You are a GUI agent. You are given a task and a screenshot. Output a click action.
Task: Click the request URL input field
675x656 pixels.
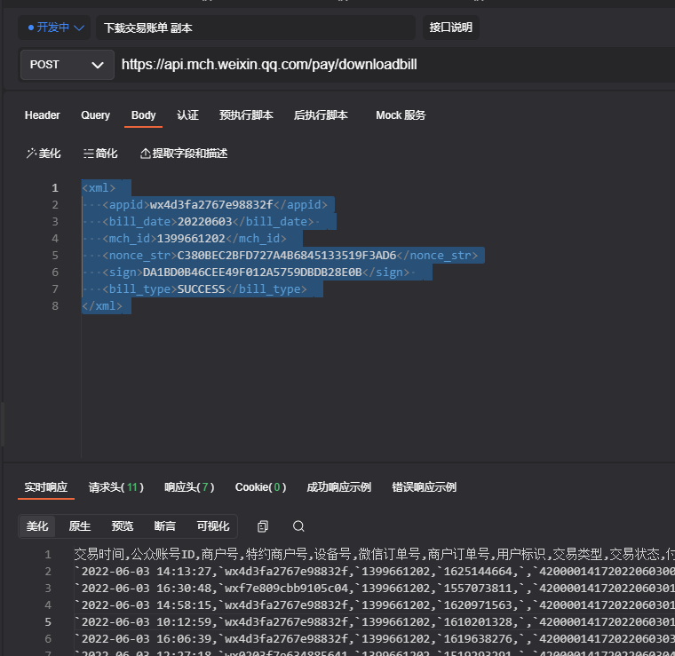point(395,65)
